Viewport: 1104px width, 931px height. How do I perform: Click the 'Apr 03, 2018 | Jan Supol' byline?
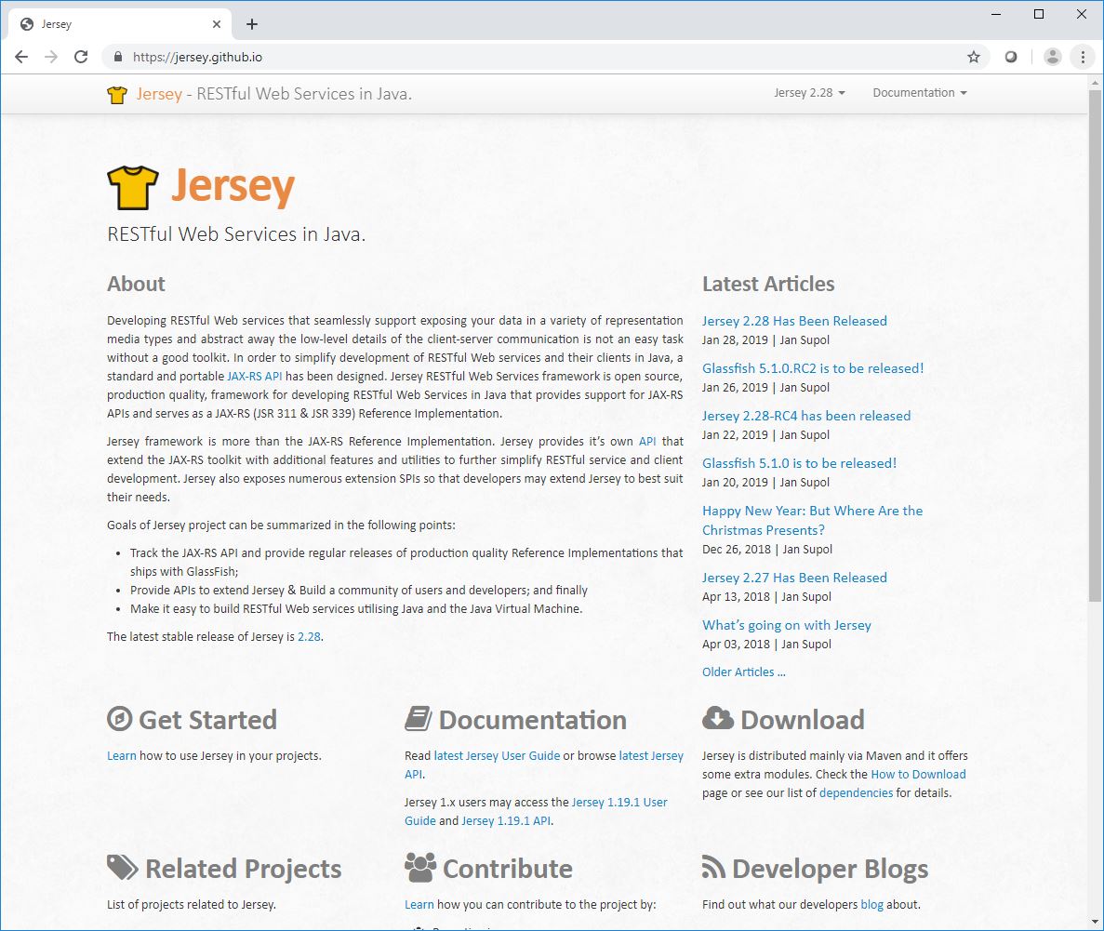tap(766, 645)
